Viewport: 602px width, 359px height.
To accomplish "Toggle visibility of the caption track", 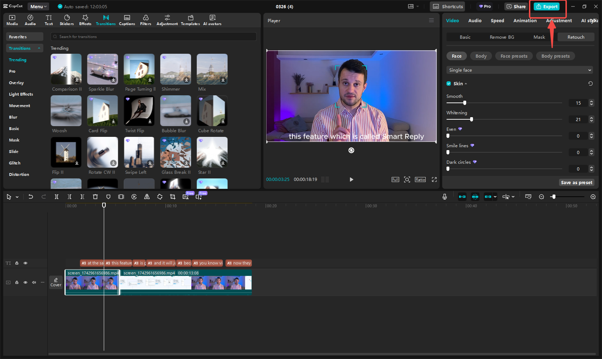I will [x=25, y=263].
